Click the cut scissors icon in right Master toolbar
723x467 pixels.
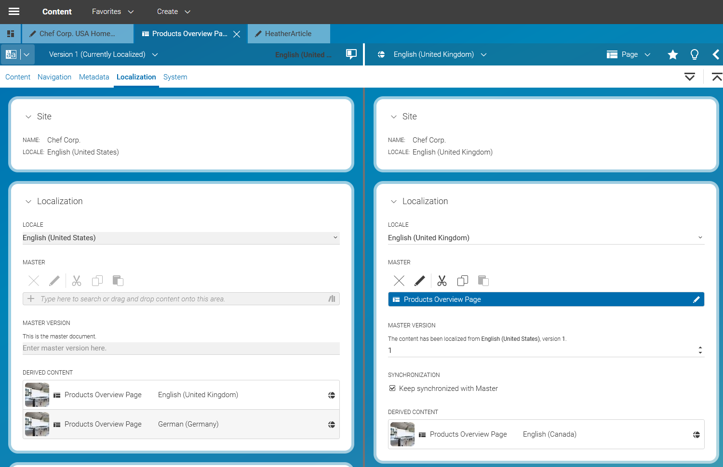coord(442,281)
